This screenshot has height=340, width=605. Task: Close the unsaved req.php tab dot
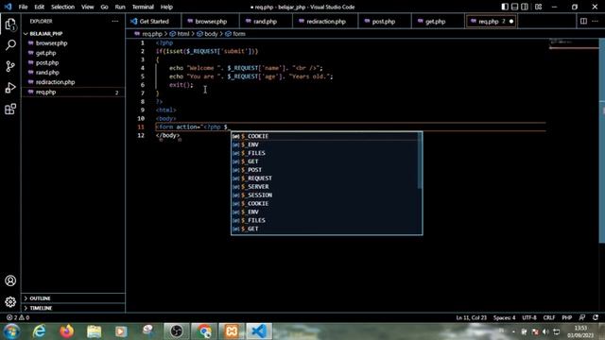pos(511,21)
